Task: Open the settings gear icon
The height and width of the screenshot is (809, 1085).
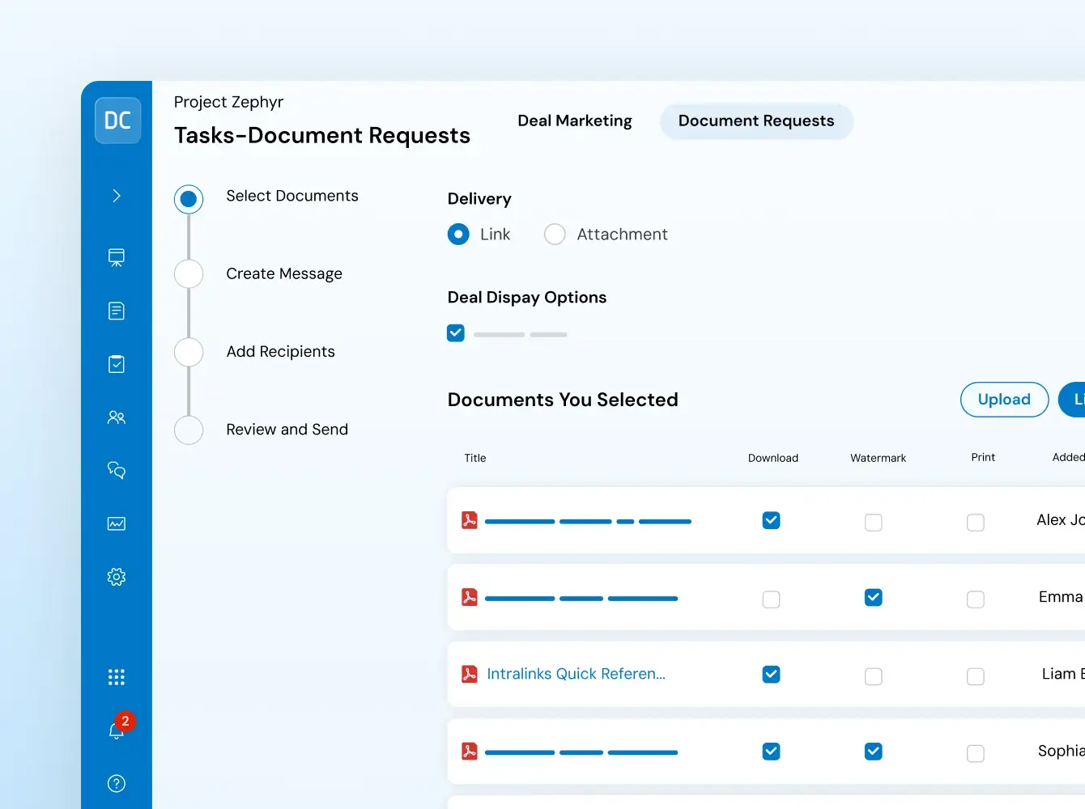Action: (x=117, y=577)
